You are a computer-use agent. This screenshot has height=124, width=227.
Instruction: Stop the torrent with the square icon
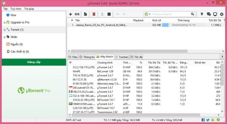point(109,14)
